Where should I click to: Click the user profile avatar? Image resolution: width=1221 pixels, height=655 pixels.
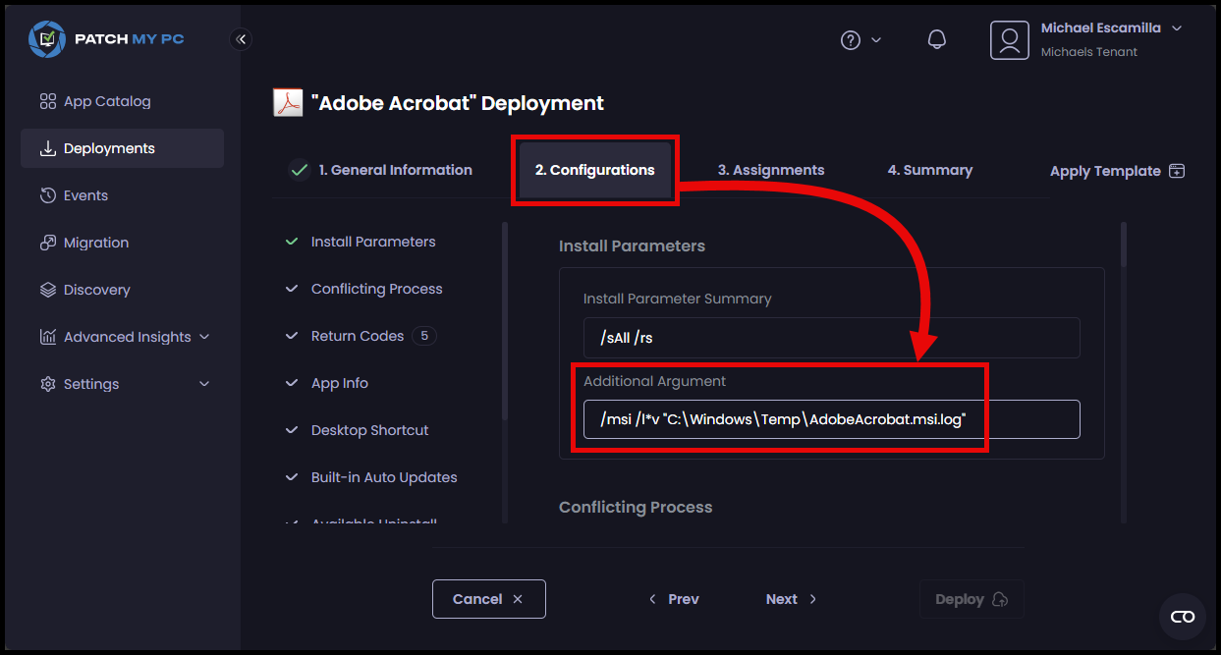(x=1010, y=39)
